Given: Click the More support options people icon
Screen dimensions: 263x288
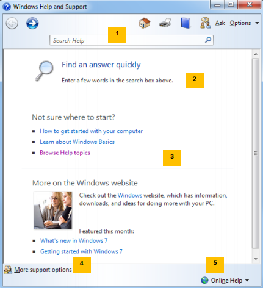Looking at the screenshot, I should 8,270.
